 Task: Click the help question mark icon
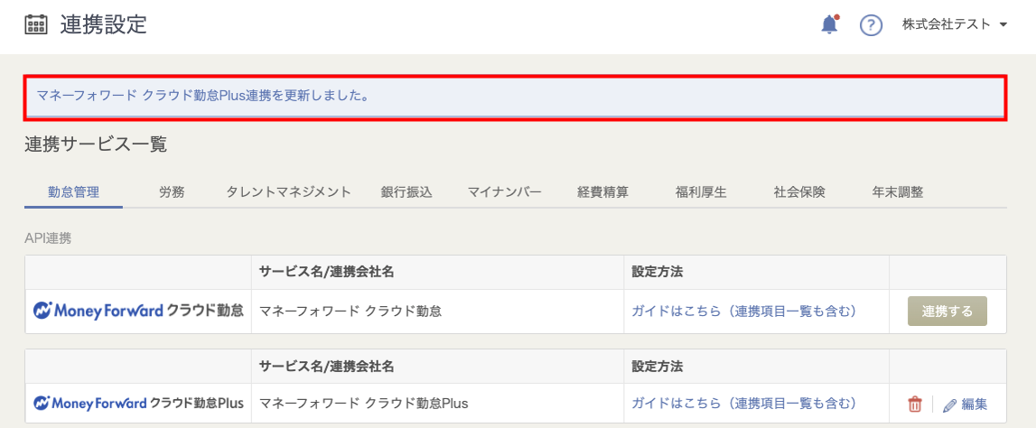(871, 25)
